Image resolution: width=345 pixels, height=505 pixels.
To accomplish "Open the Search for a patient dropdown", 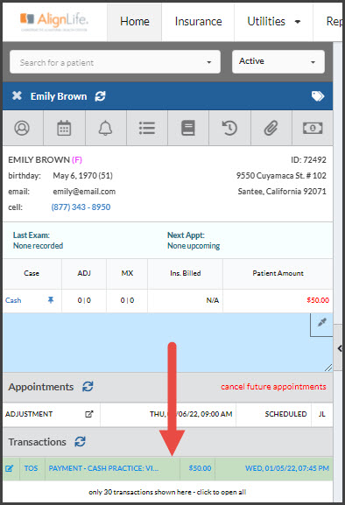I will click(115, 62).
